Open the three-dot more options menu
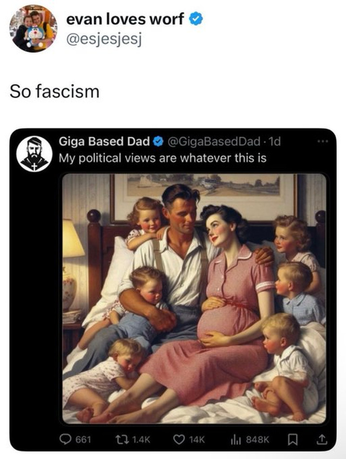 pyautogui.click(x=323, y=141)
